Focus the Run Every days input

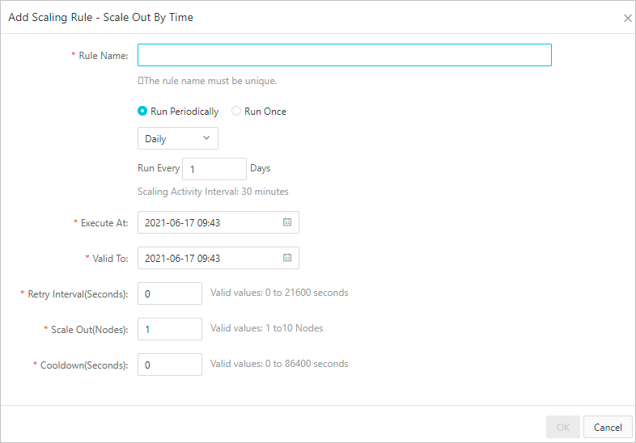(x=214, y=169)
